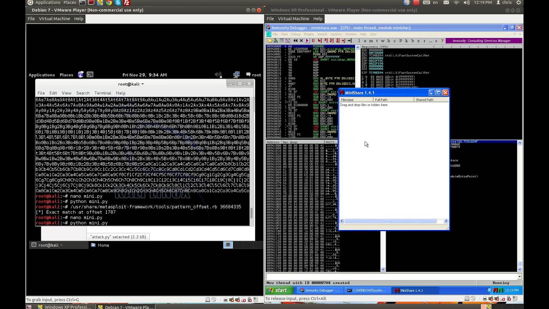Click the host Ubuntu terminal launcher icon
Image resolution: width=549 pixels, height=309 pixels.
82,3
